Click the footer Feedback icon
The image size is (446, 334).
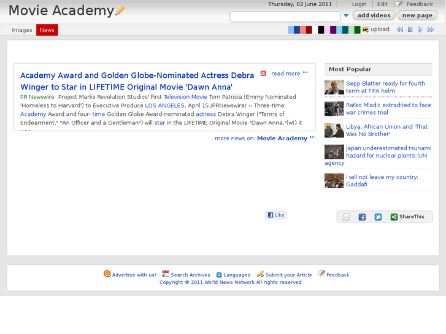321,273
